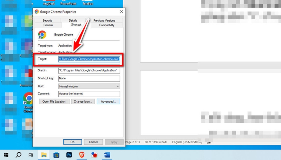Click the Start in field
The image size is (281, 160).
point(89,70)
